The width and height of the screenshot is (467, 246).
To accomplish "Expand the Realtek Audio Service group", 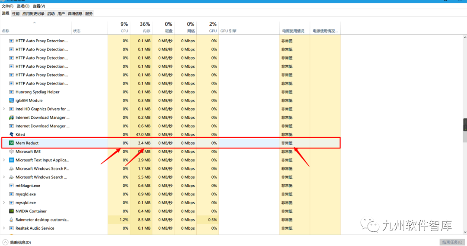I will coord(4,228).
